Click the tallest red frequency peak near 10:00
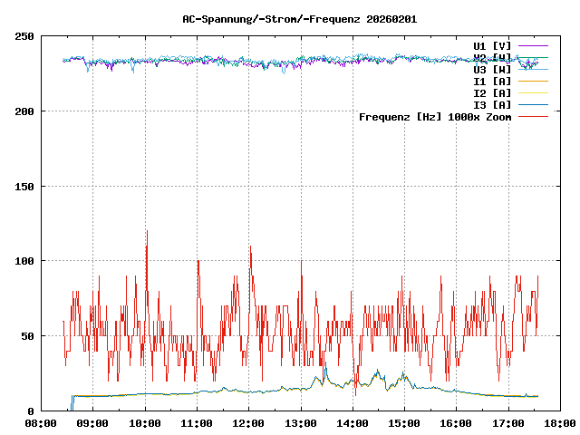This screenshot has height=435, width=580. click(146, 232)
